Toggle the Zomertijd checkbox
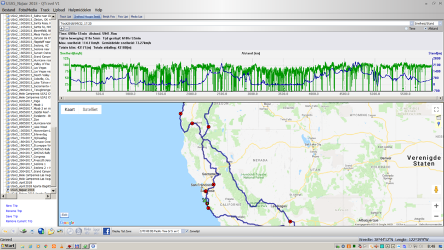 [186, 231]
